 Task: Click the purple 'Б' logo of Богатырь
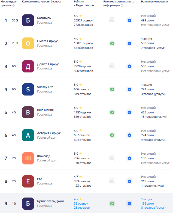28,20
